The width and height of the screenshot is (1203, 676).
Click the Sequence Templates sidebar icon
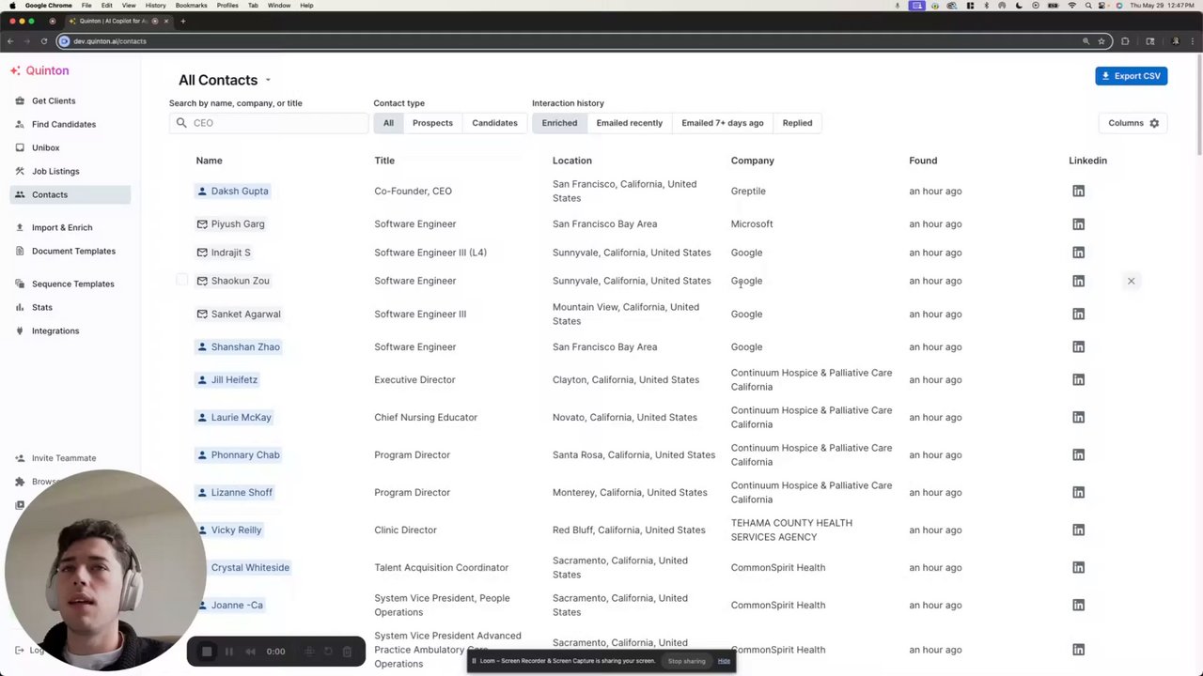tap(21, 284)
